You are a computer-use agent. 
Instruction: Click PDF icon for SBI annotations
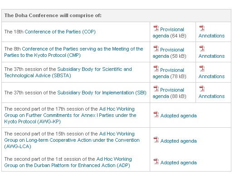[202, 88]
